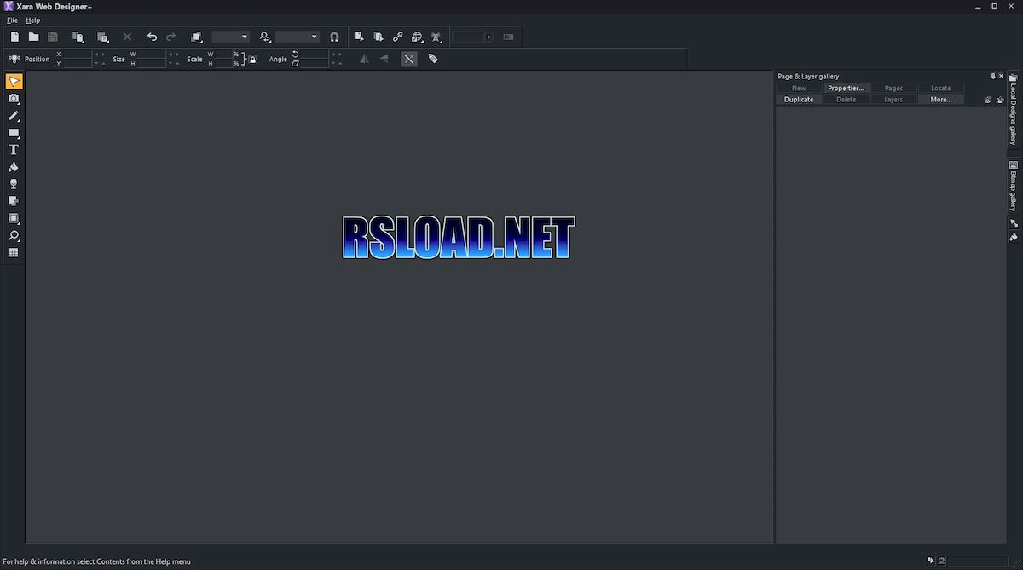
Task: Create a new document
Action: click(15, 37)
